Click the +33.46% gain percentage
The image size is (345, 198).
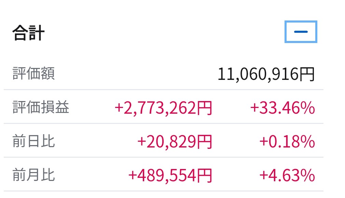pos(282,108)
